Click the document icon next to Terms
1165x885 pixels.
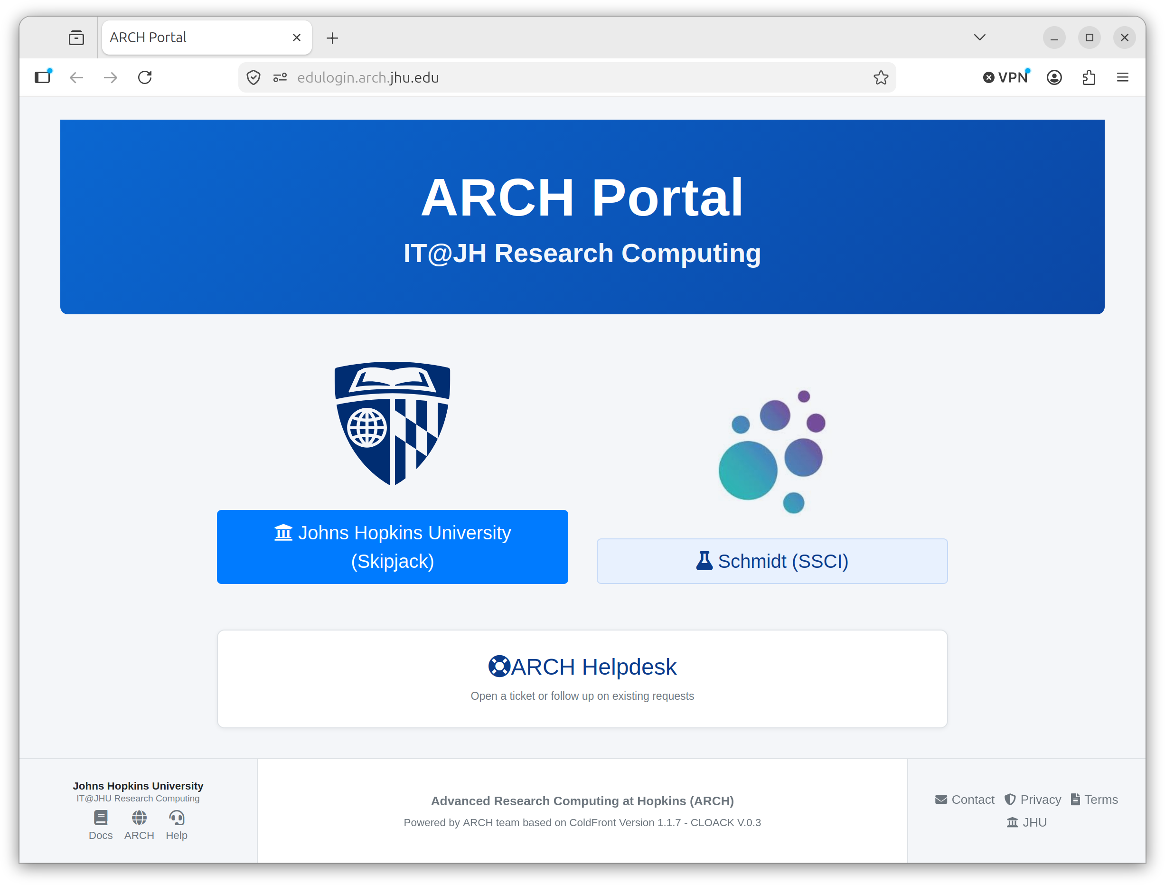(1075, 800)
